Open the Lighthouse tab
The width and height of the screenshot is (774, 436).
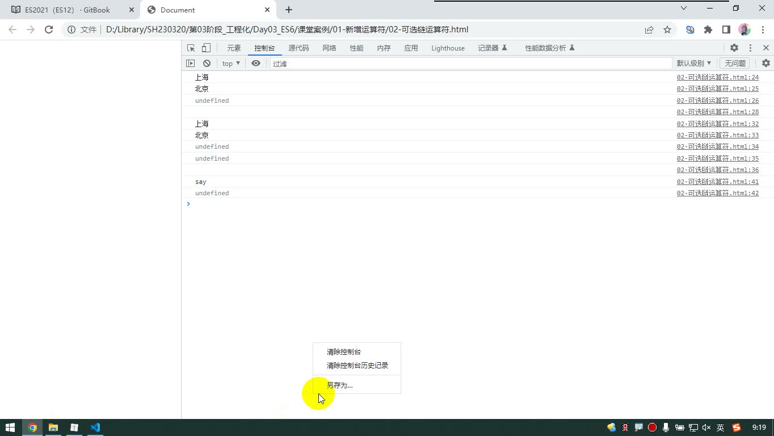(x=448, y=48)
